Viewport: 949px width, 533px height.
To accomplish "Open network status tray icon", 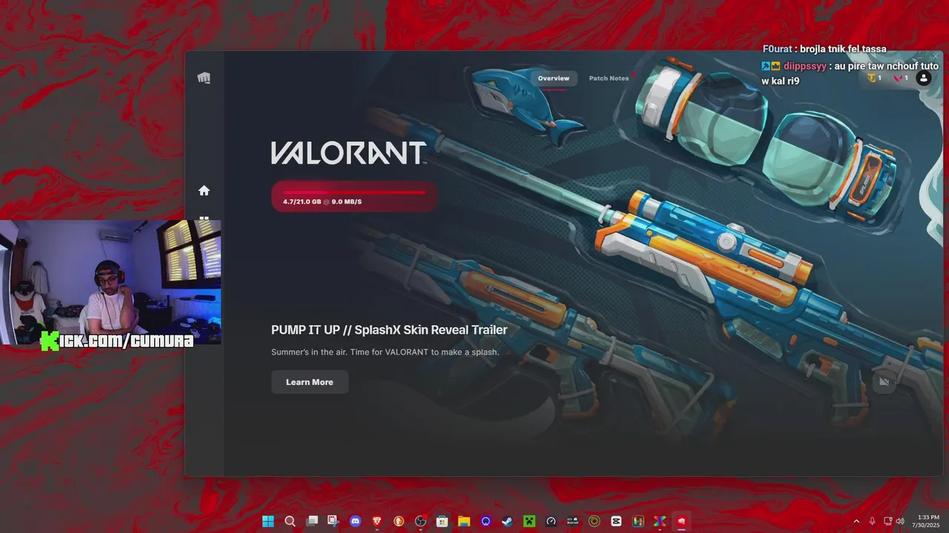I will [887, 521].
